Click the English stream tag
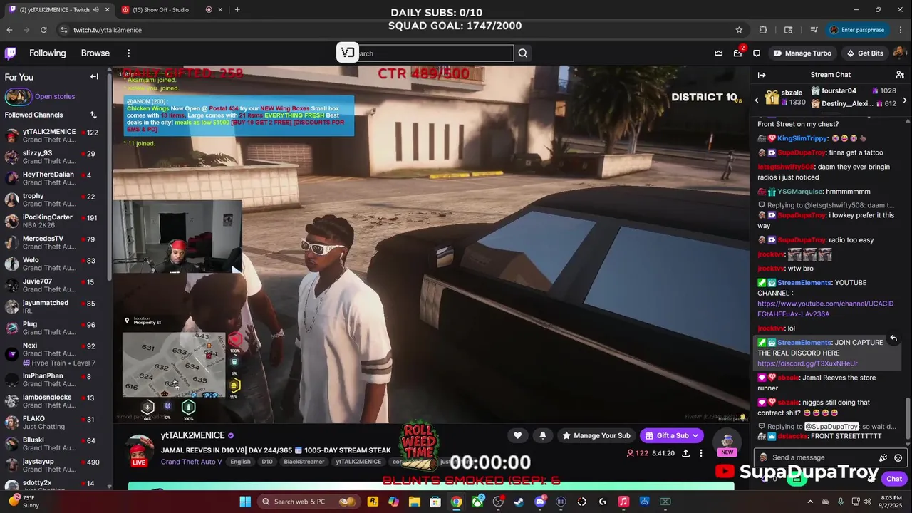 240,462
